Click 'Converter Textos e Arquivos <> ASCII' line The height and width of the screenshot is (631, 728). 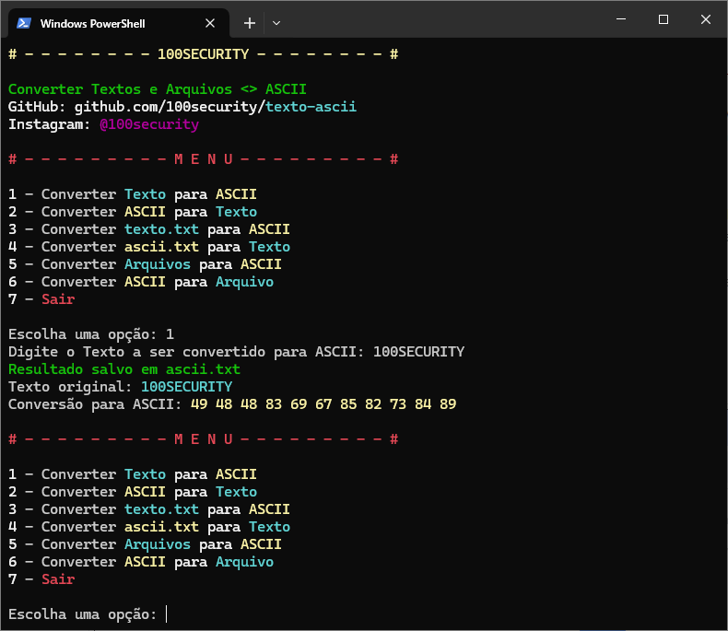[x=158, y=89]
